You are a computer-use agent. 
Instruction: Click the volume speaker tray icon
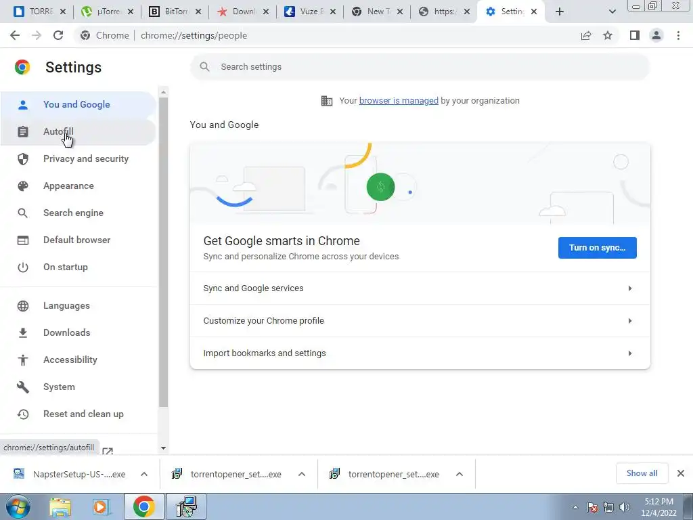(x=625, y=507)
